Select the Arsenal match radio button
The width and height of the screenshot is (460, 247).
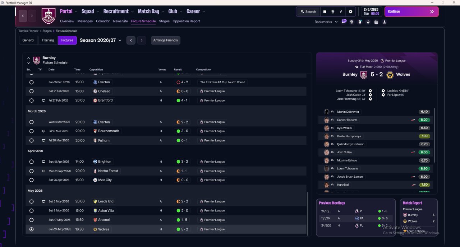pos(31,220)
